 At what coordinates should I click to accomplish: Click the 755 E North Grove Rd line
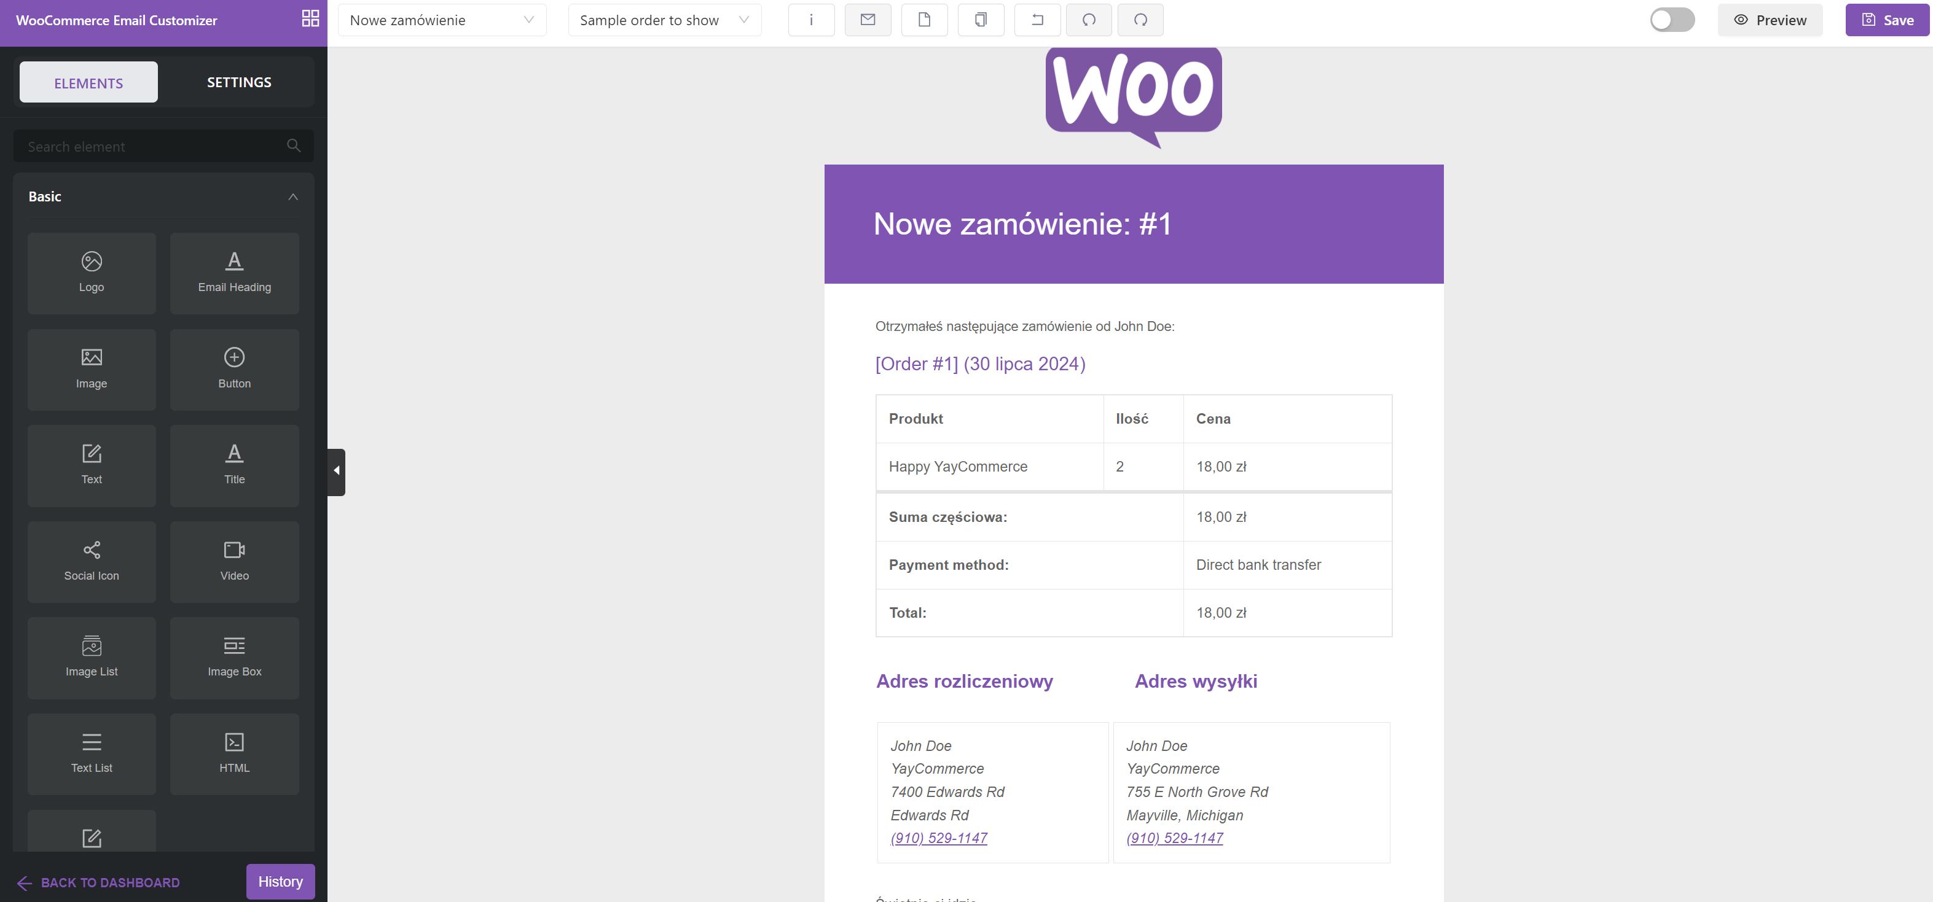[1197, 791]
